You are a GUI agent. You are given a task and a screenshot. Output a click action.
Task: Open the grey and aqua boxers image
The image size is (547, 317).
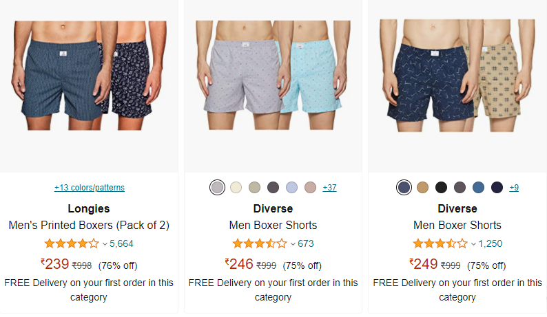273,75
